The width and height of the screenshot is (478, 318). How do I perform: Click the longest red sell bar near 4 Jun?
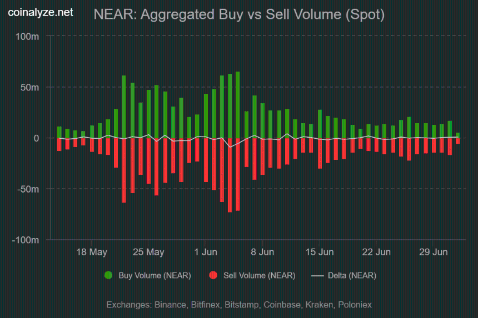(x=230, y=175)
